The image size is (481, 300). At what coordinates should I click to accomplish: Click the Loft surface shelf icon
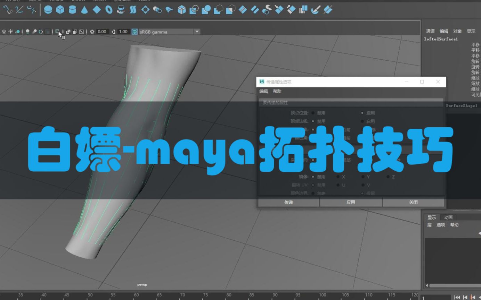click(133, 10)
